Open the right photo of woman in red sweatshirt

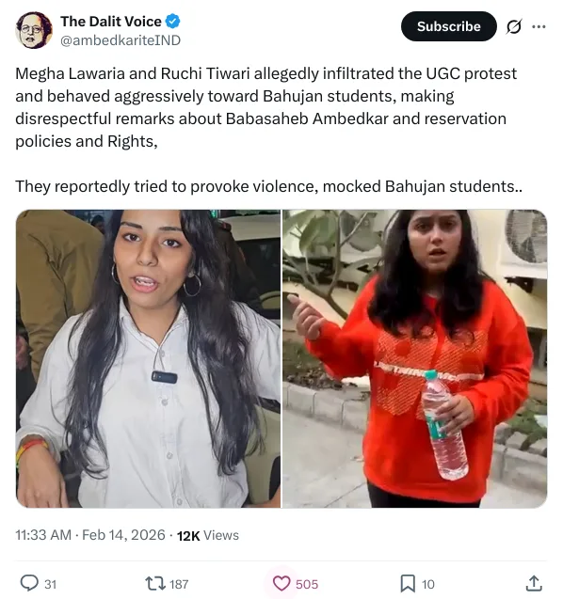pos(415,358)
